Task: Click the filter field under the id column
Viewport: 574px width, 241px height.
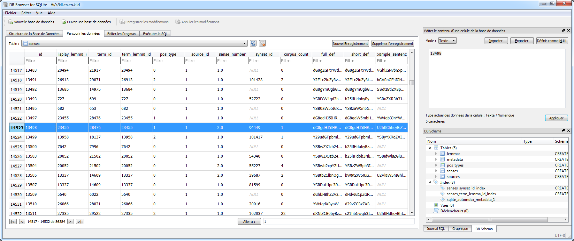Action: (40, 61)
